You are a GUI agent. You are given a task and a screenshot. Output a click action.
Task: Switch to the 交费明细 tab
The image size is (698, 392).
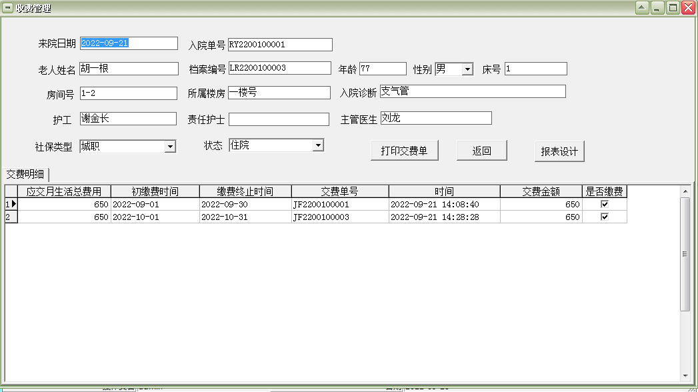[x=25, y=175]
